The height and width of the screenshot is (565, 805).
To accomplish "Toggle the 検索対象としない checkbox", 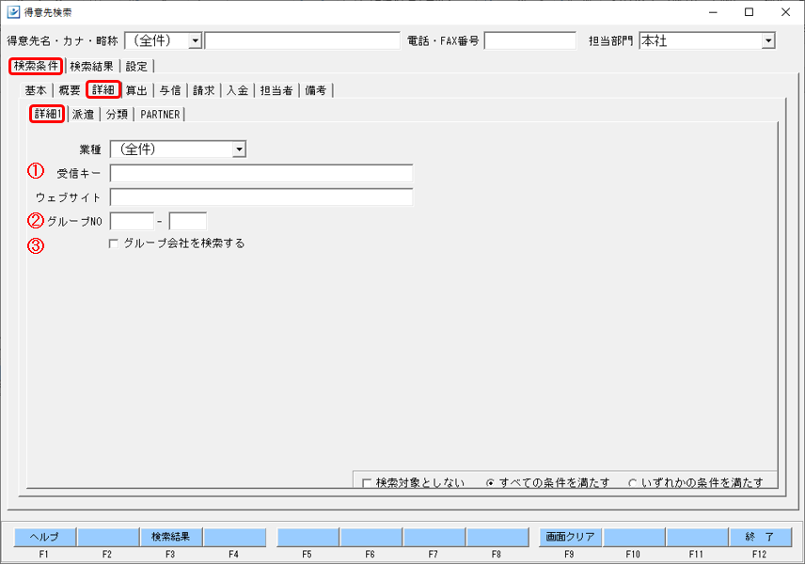I will [367, 483].
